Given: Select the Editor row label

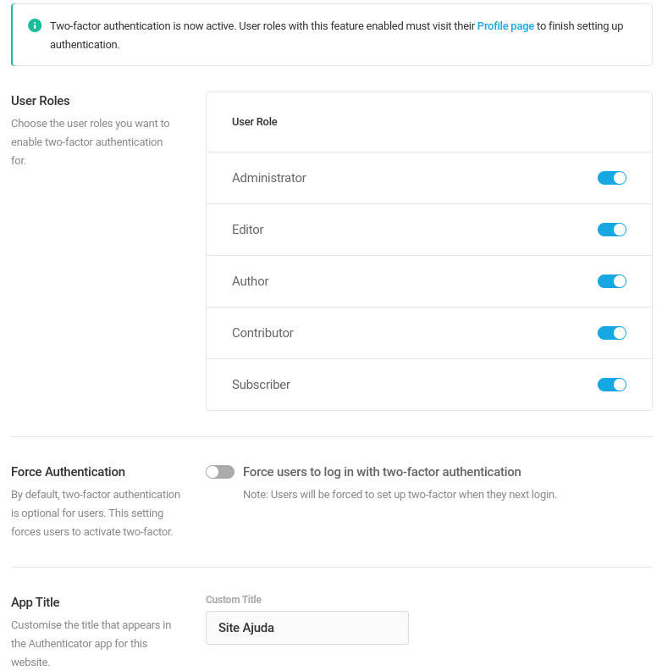Looking at the screenshot, I should 247,230.
